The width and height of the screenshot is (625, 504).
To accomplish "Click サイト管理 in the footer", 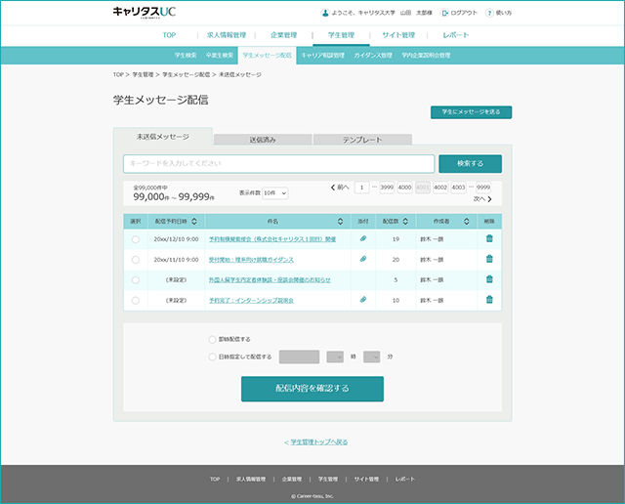I will coord(367,479).
